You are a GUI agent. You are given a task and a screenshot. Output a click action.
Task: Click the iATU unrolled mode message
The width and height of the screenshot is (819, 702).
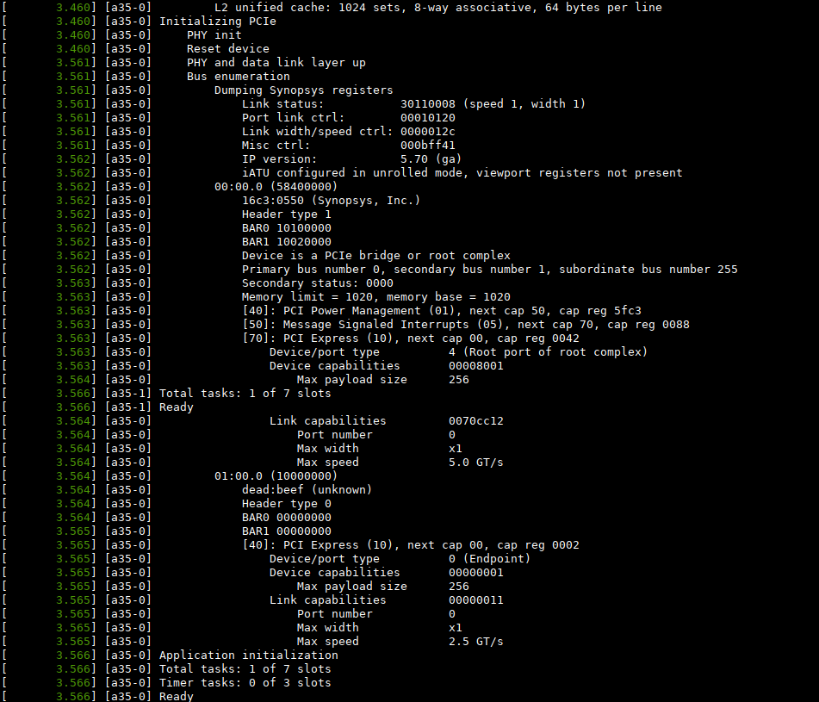click(x=462, y=172)
